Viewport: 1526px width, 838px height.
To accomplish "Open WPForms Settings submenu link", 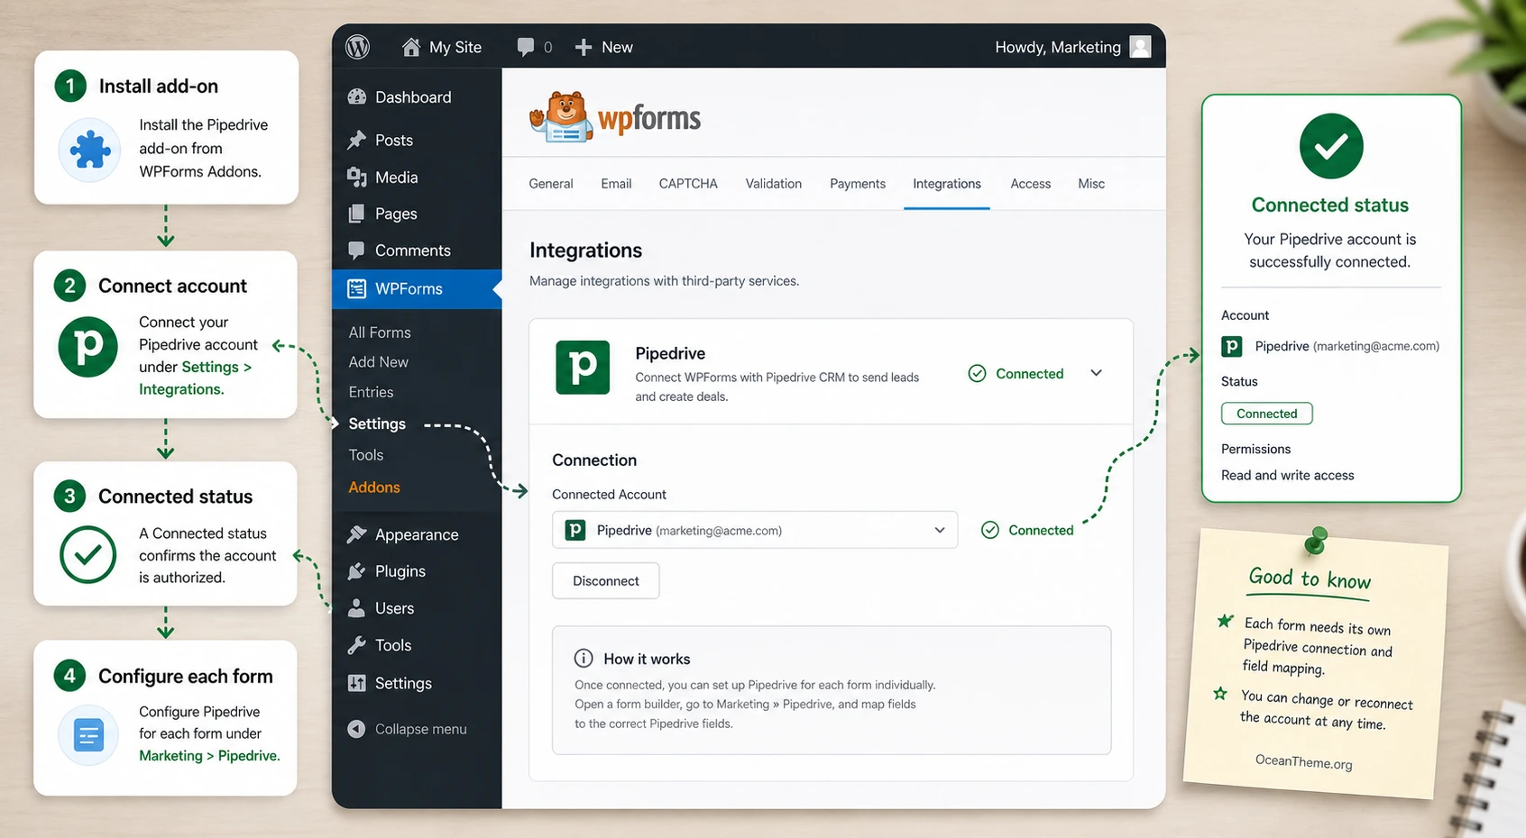I will point(377,424).
